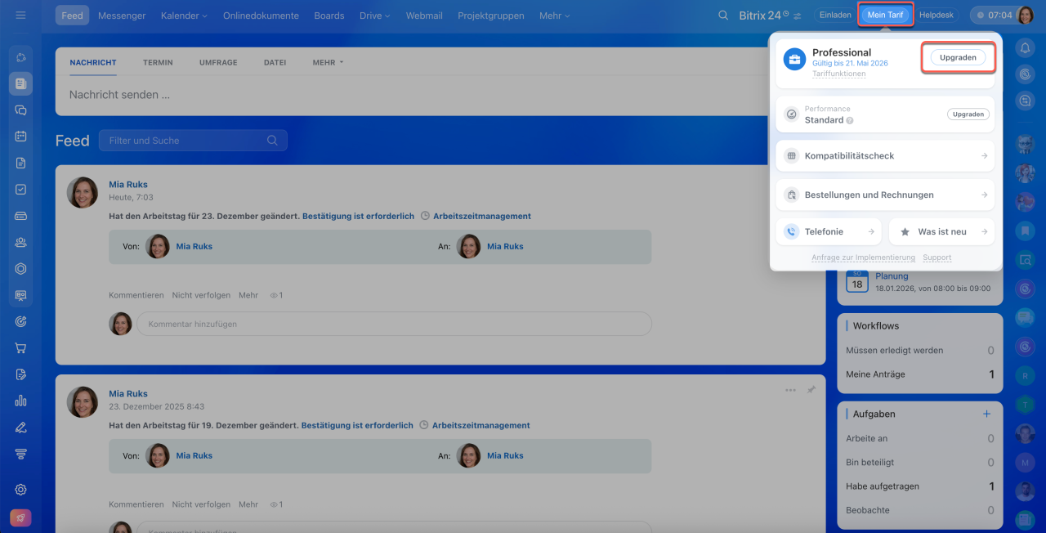Screen dimensions: 1046x533
Task: Open the settings gear in left sidebar
Action: [21, 490]
